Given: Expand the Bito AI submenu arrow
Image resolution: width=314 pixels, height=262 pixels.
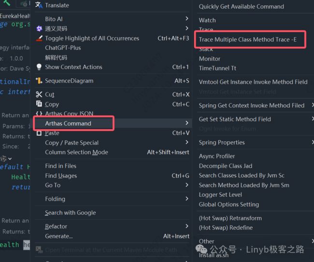Looking at the screenshot, I should coord(186,19).
